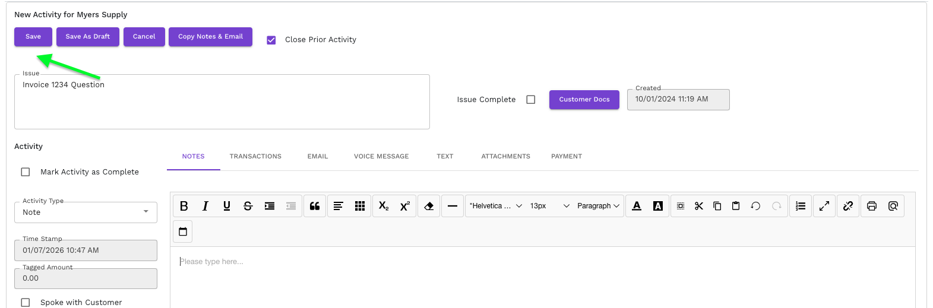Open the Helvetica font family dropdown

[x=496, y=206]
